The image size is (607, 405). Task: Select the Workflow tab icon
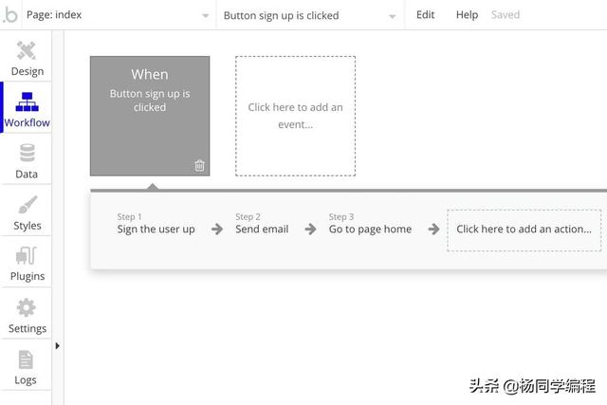coord(27,102)
